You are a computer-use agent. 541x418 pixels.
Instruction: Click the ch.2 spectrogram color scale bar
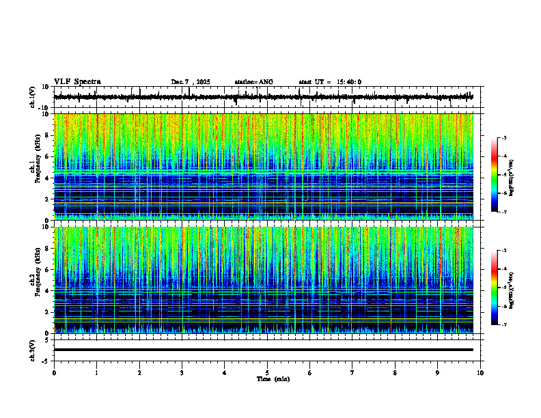495,288
